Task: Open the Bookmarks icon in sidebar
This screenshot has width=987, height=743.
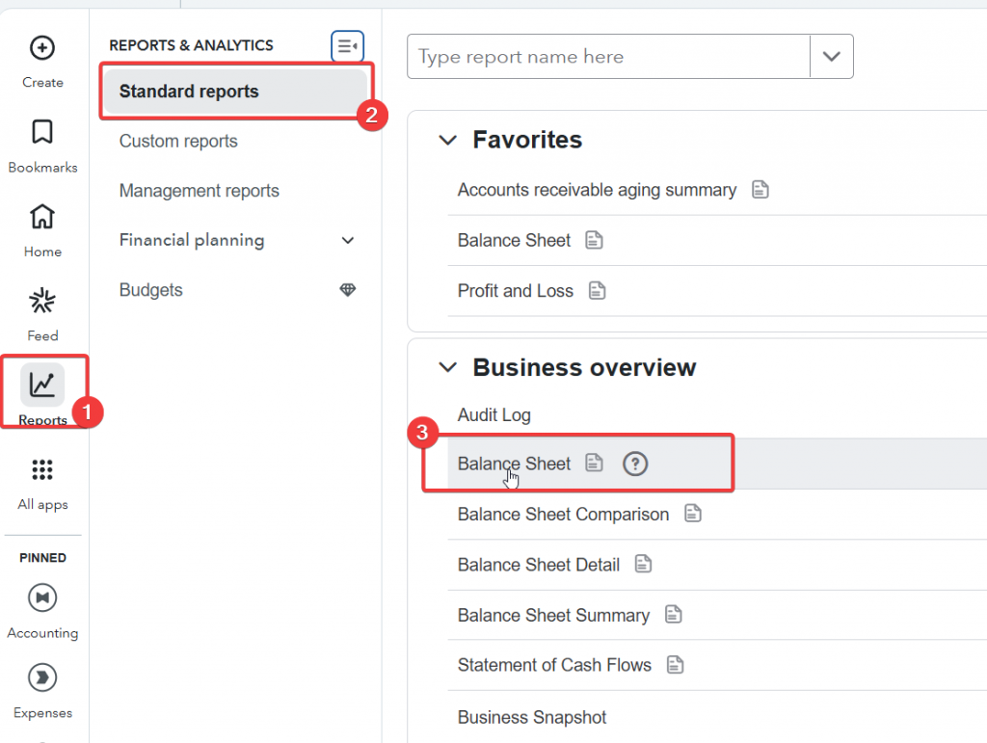Action: [42, 132]
